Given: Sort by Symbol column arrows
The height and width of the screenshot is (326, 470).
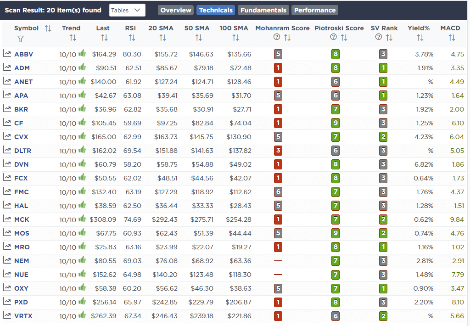Looking at the screenshot, I should pos(48,28).
